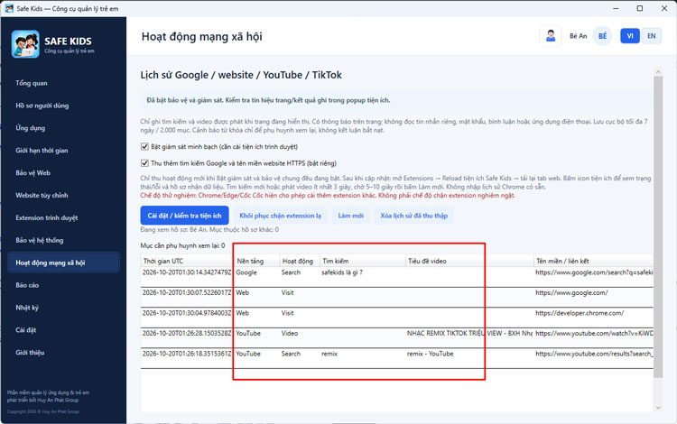The image size is (677, 424).
Task: Switch language to EN
Action: 651,36
